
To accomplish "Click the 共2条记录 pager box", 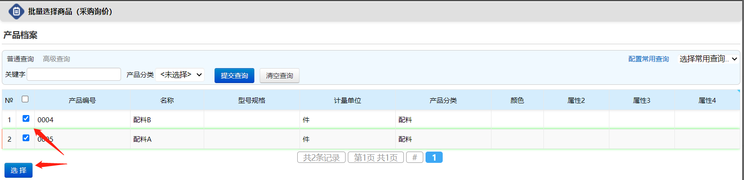I will click(x=321, y=157).
